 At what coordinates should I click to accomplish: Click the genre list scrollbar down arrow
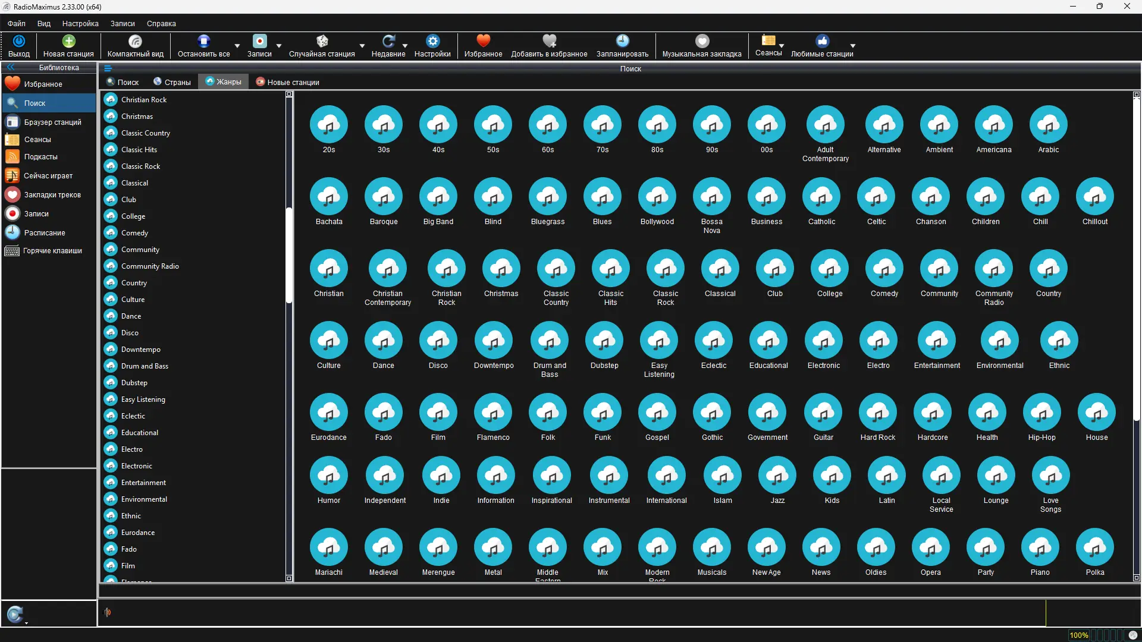click(x=289, y=578)
